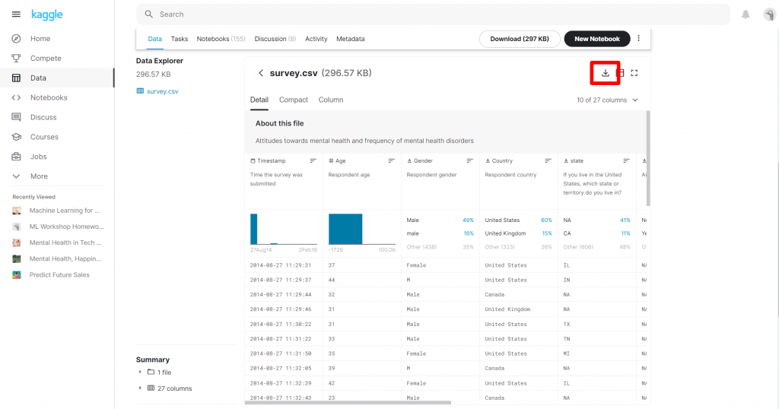Open fullscreen view of data explorer

[634, 73]
